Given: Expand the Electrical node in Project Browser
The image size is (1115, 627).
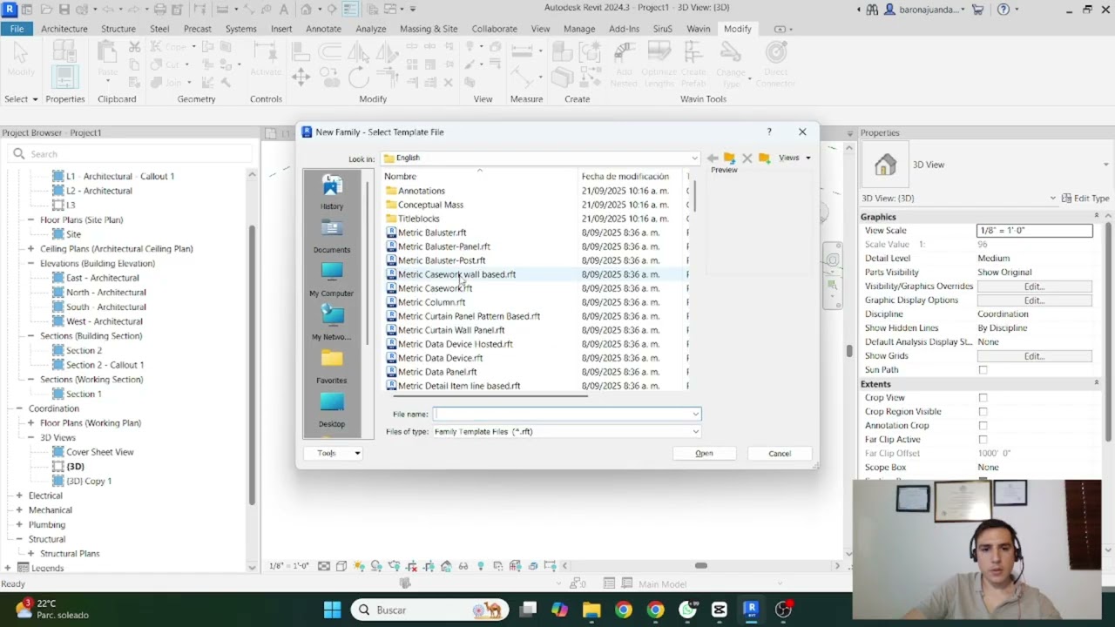Looking at the screenshot, I should (x=19, y=496).
